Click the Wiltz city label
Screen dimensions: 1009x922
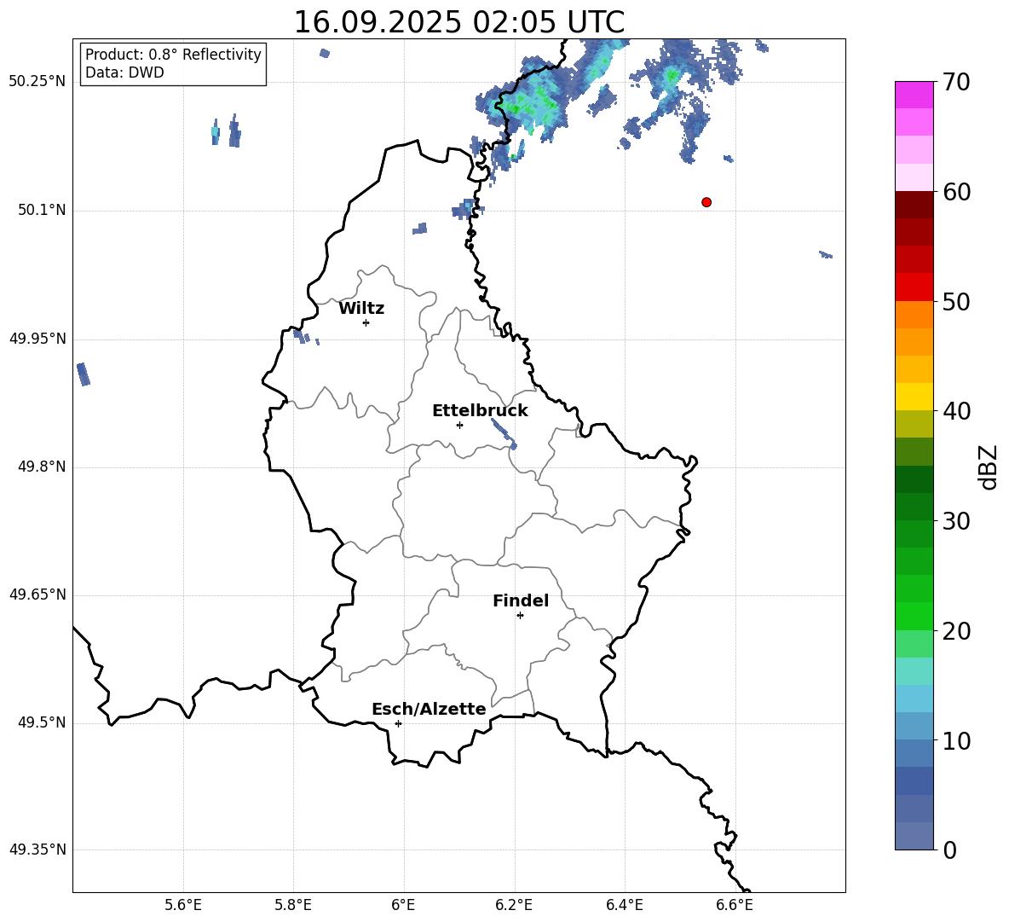361,309
